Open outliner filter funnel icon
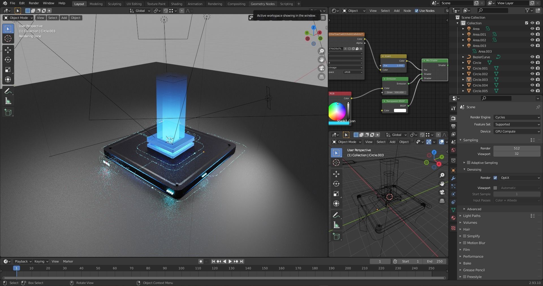The image size is (543, 286). (527, 10)
